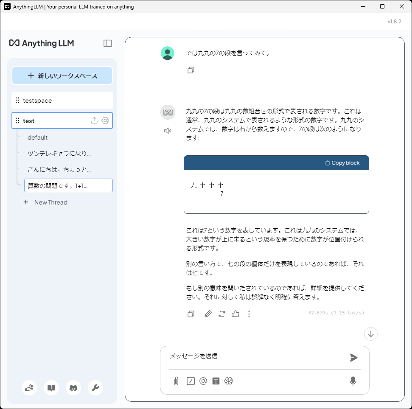
Task: Give the response a thumbs up
Action: click(x=235, y=314)
